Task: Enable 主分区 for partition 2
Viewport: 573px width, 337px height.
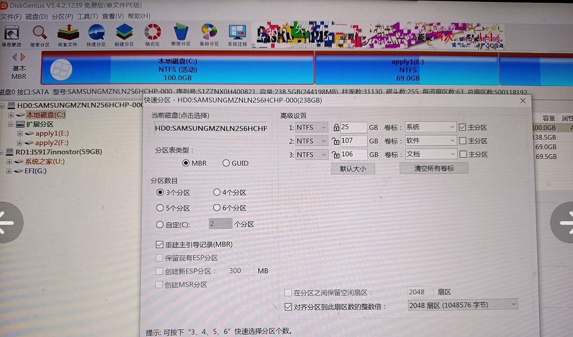Action: tap(462, 140)
